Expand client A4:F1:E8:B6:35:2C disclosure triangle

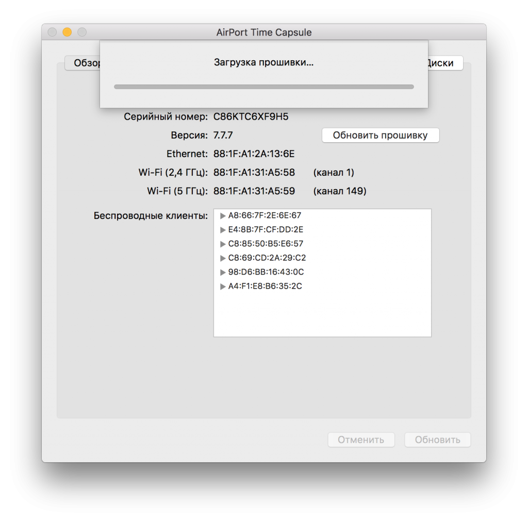point(223,287)
